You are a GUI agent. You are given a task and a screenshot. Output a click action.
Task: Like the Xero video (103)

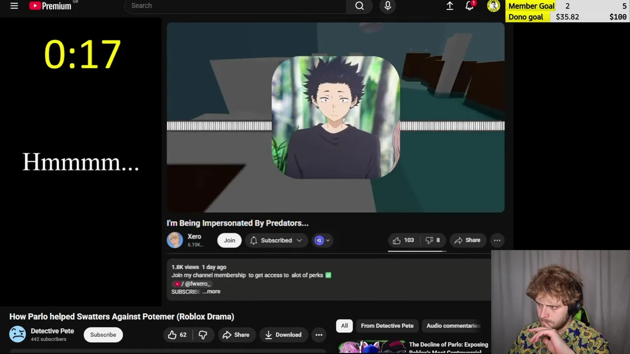(404, 240)
